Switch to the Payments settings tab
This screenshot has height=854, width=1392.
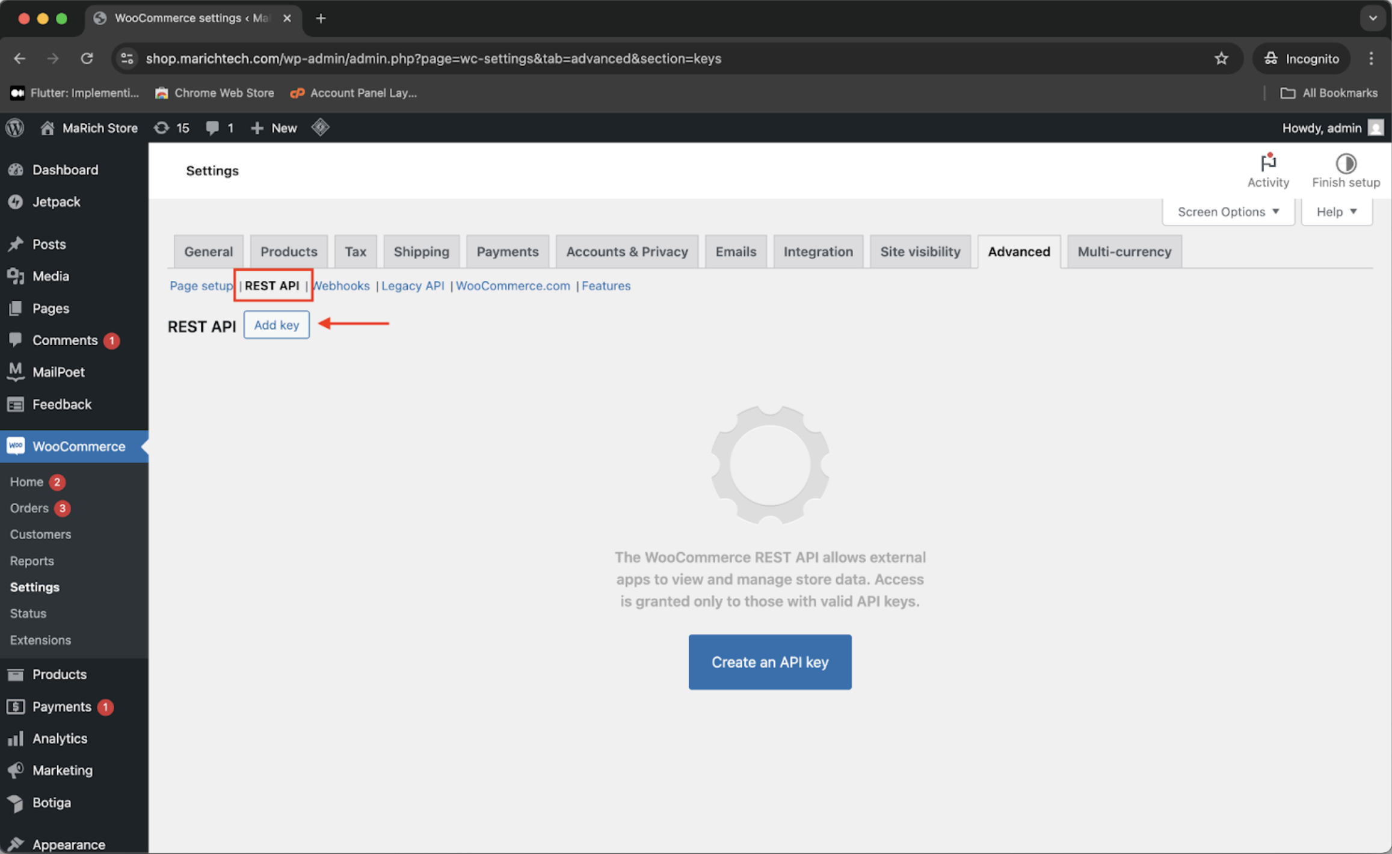tap(507, 251)
